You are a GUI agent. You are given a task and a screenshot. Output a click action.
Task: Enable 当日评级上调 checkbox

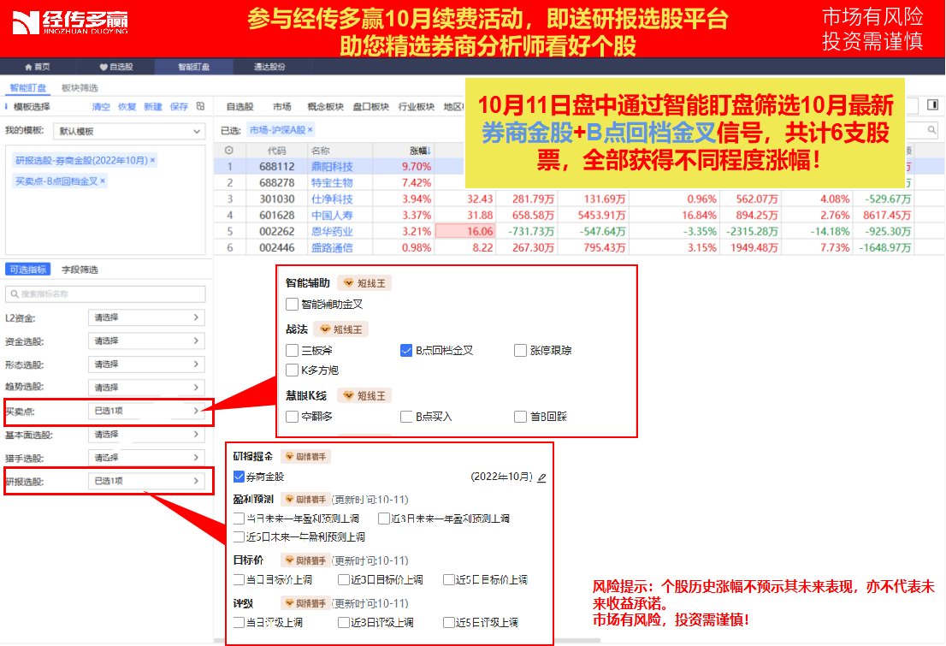point(239,622)
